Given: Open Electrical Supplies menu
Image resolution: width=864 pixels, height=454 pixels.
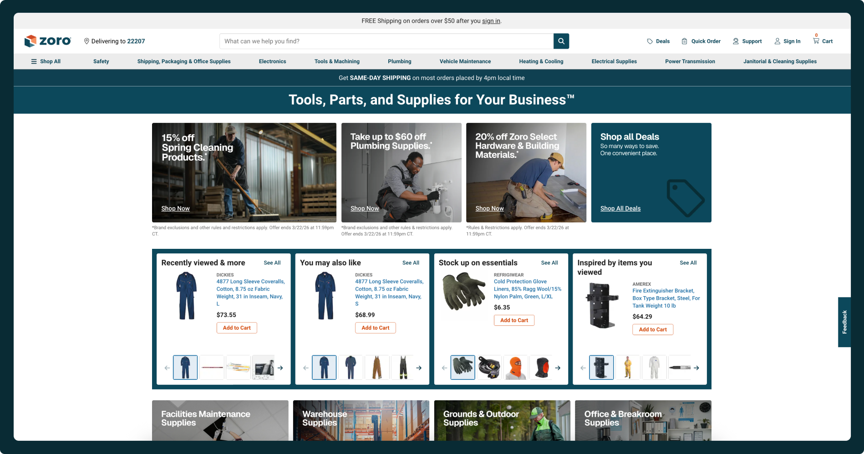Looking at the screenshot, I should pos(614,61).
